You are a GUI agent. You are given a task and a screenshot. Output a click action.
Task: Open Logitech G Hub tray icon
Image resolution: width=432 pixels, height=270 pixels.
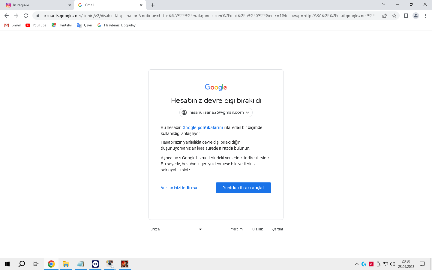pyautogui.click(x=364, y=264)
